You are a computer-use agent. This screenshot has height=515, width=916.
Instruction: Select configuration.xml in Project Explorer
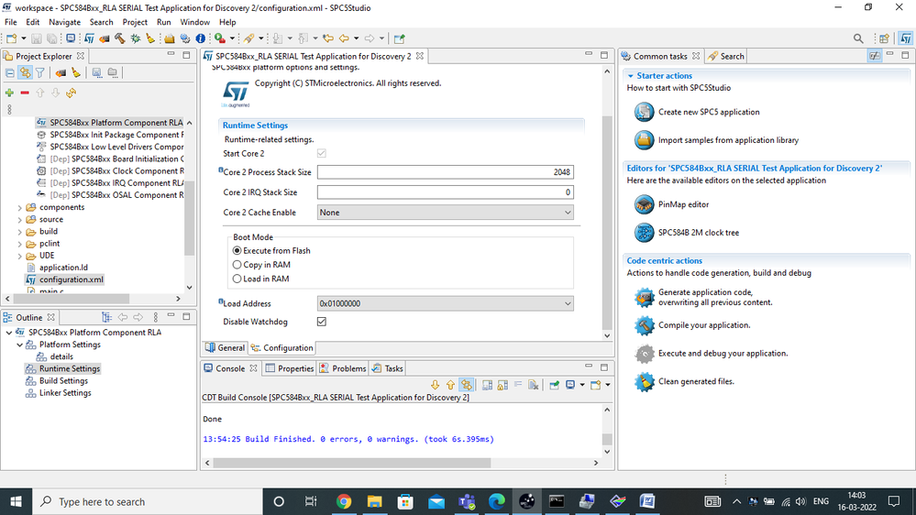point(72,279)
